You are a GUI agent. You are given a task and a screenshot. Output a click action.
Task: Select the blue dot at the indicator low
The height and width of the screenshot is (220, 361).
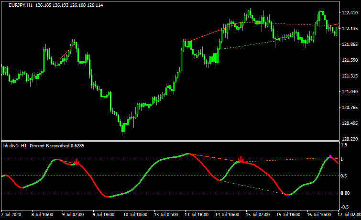[x=287, y=195]
